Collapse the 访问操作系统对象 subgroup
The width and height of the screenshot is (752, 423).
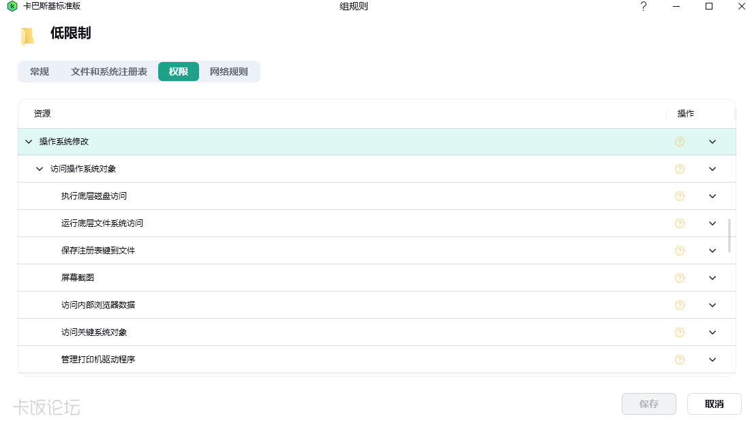point(40,169)
